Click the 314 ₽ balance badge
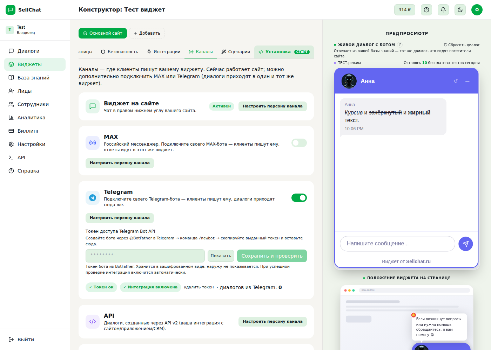 click(x=405, y=10)
